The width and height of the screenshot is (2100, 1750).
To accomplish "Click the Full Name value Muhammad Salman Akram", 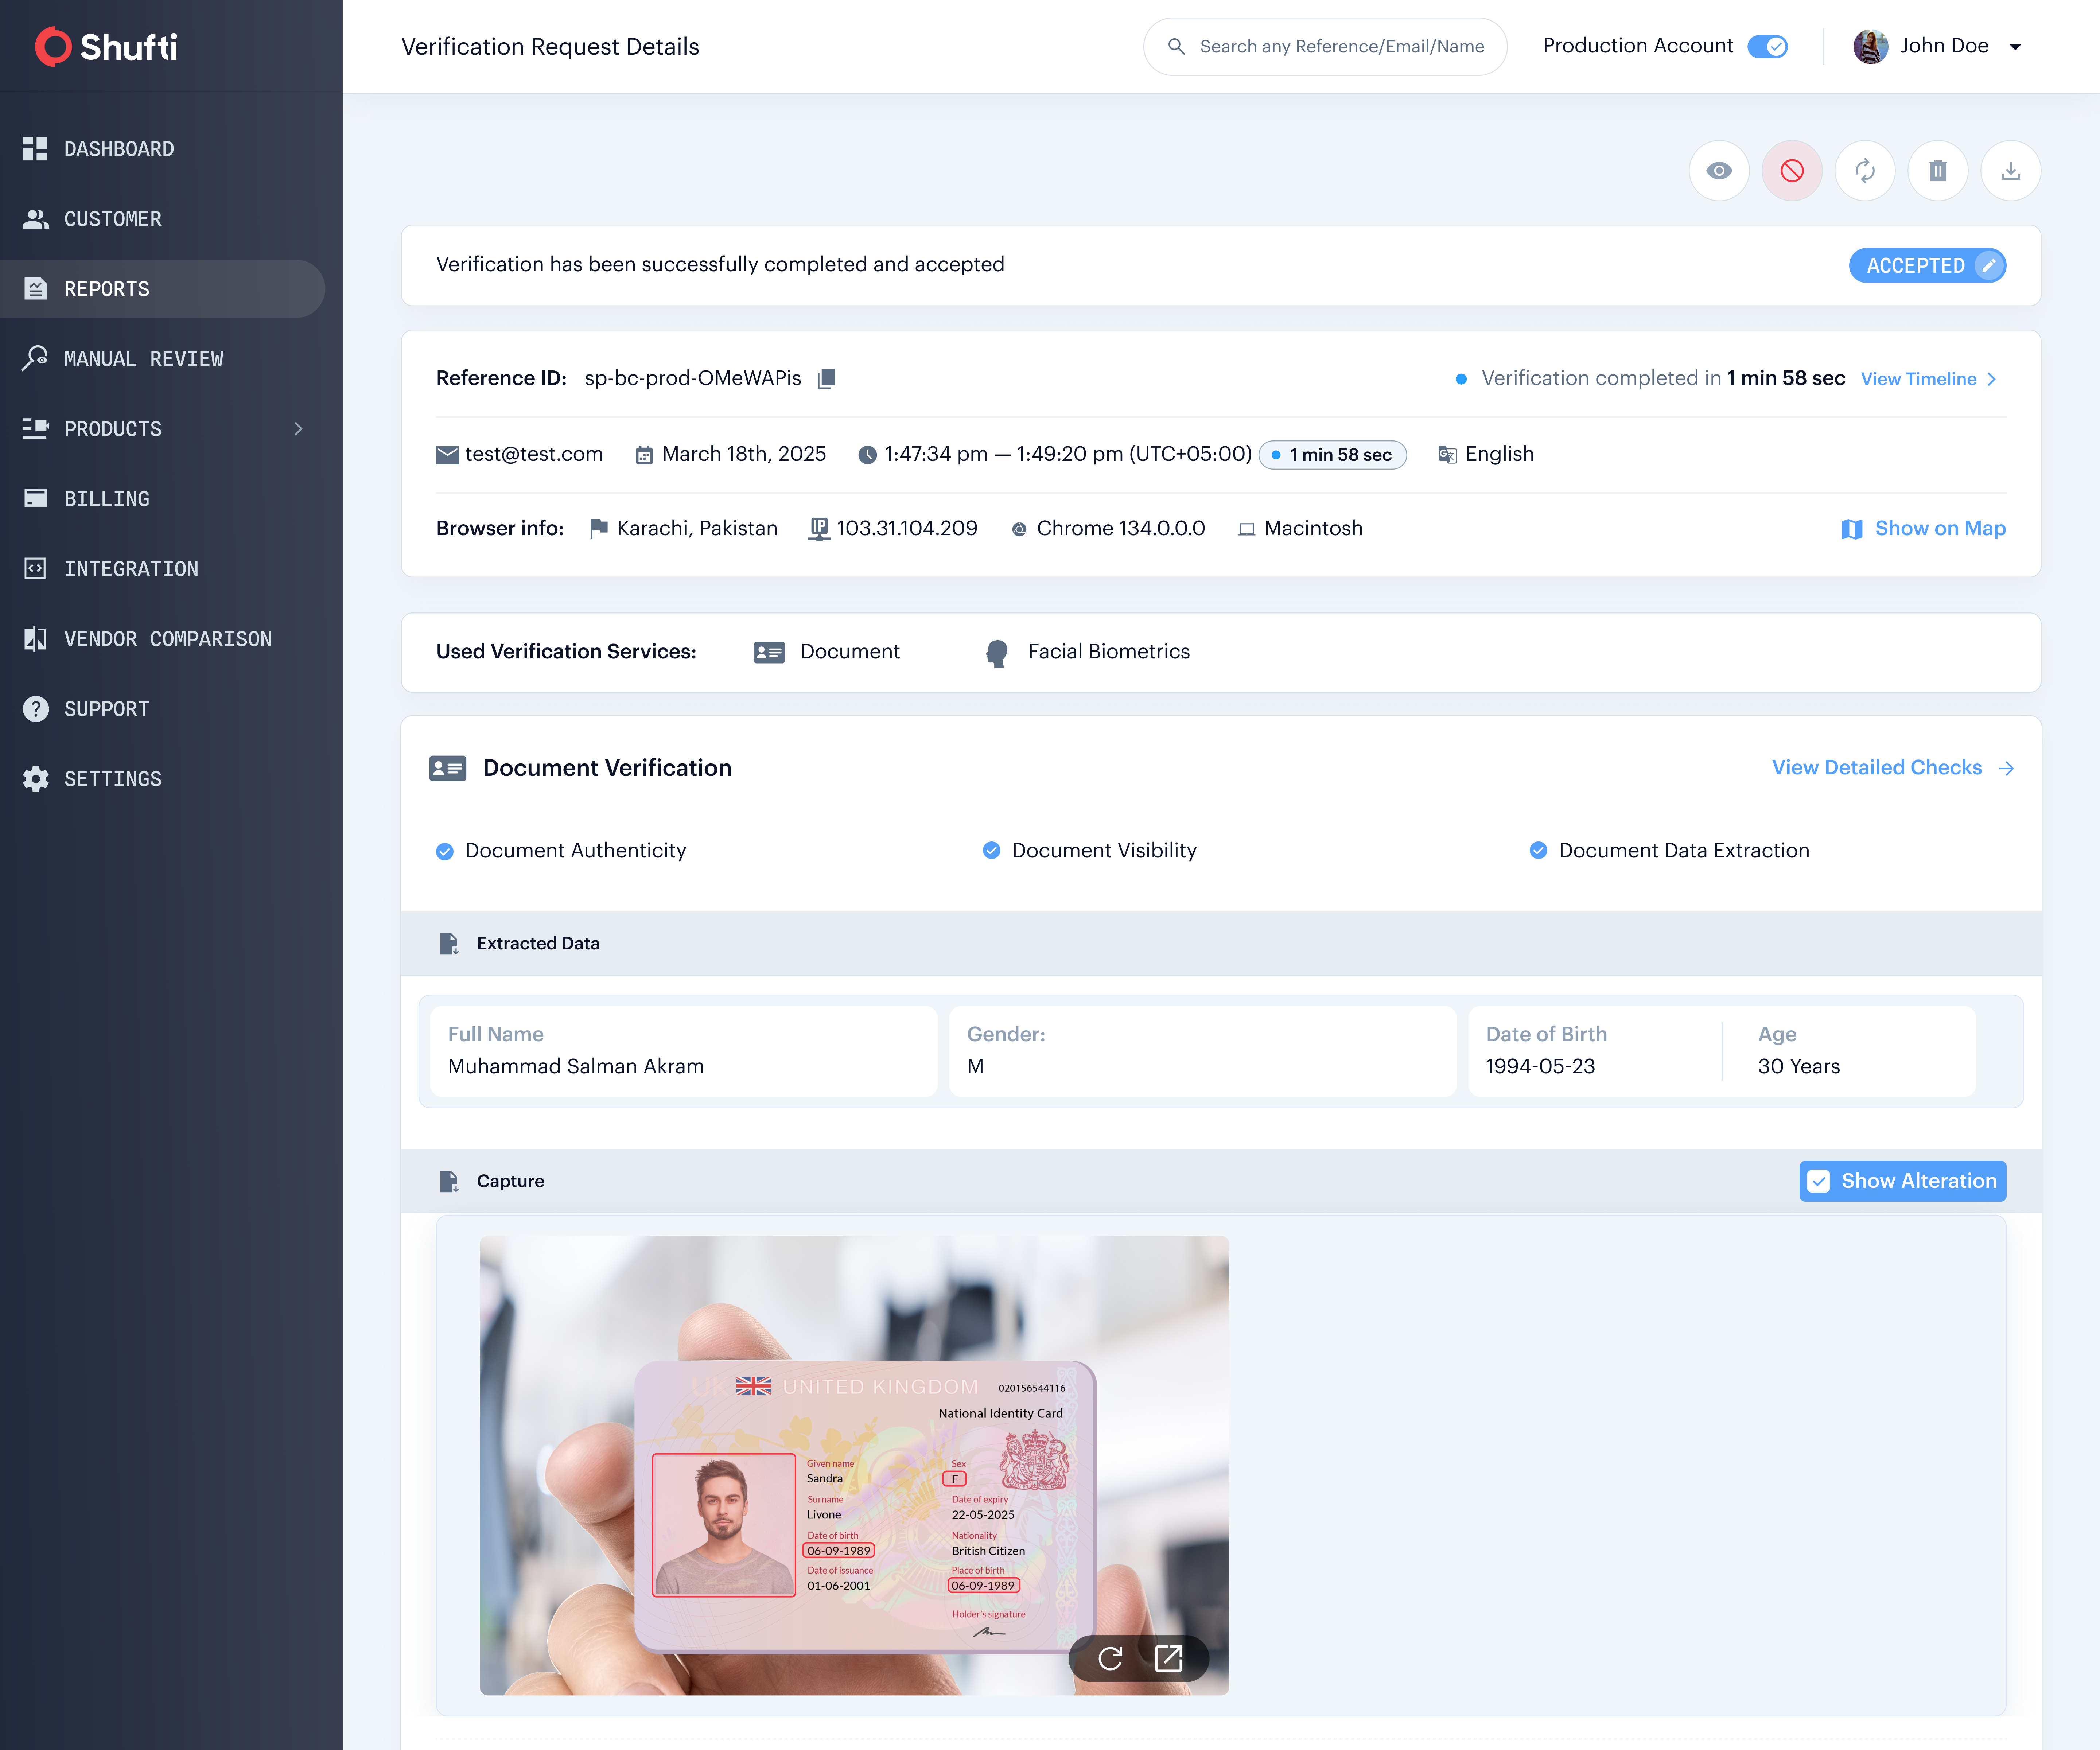I will [576, 1067].
